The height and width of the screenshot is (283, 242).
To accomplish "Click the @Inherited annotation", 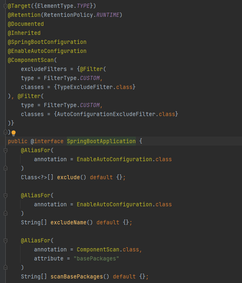I will [24, 33].
